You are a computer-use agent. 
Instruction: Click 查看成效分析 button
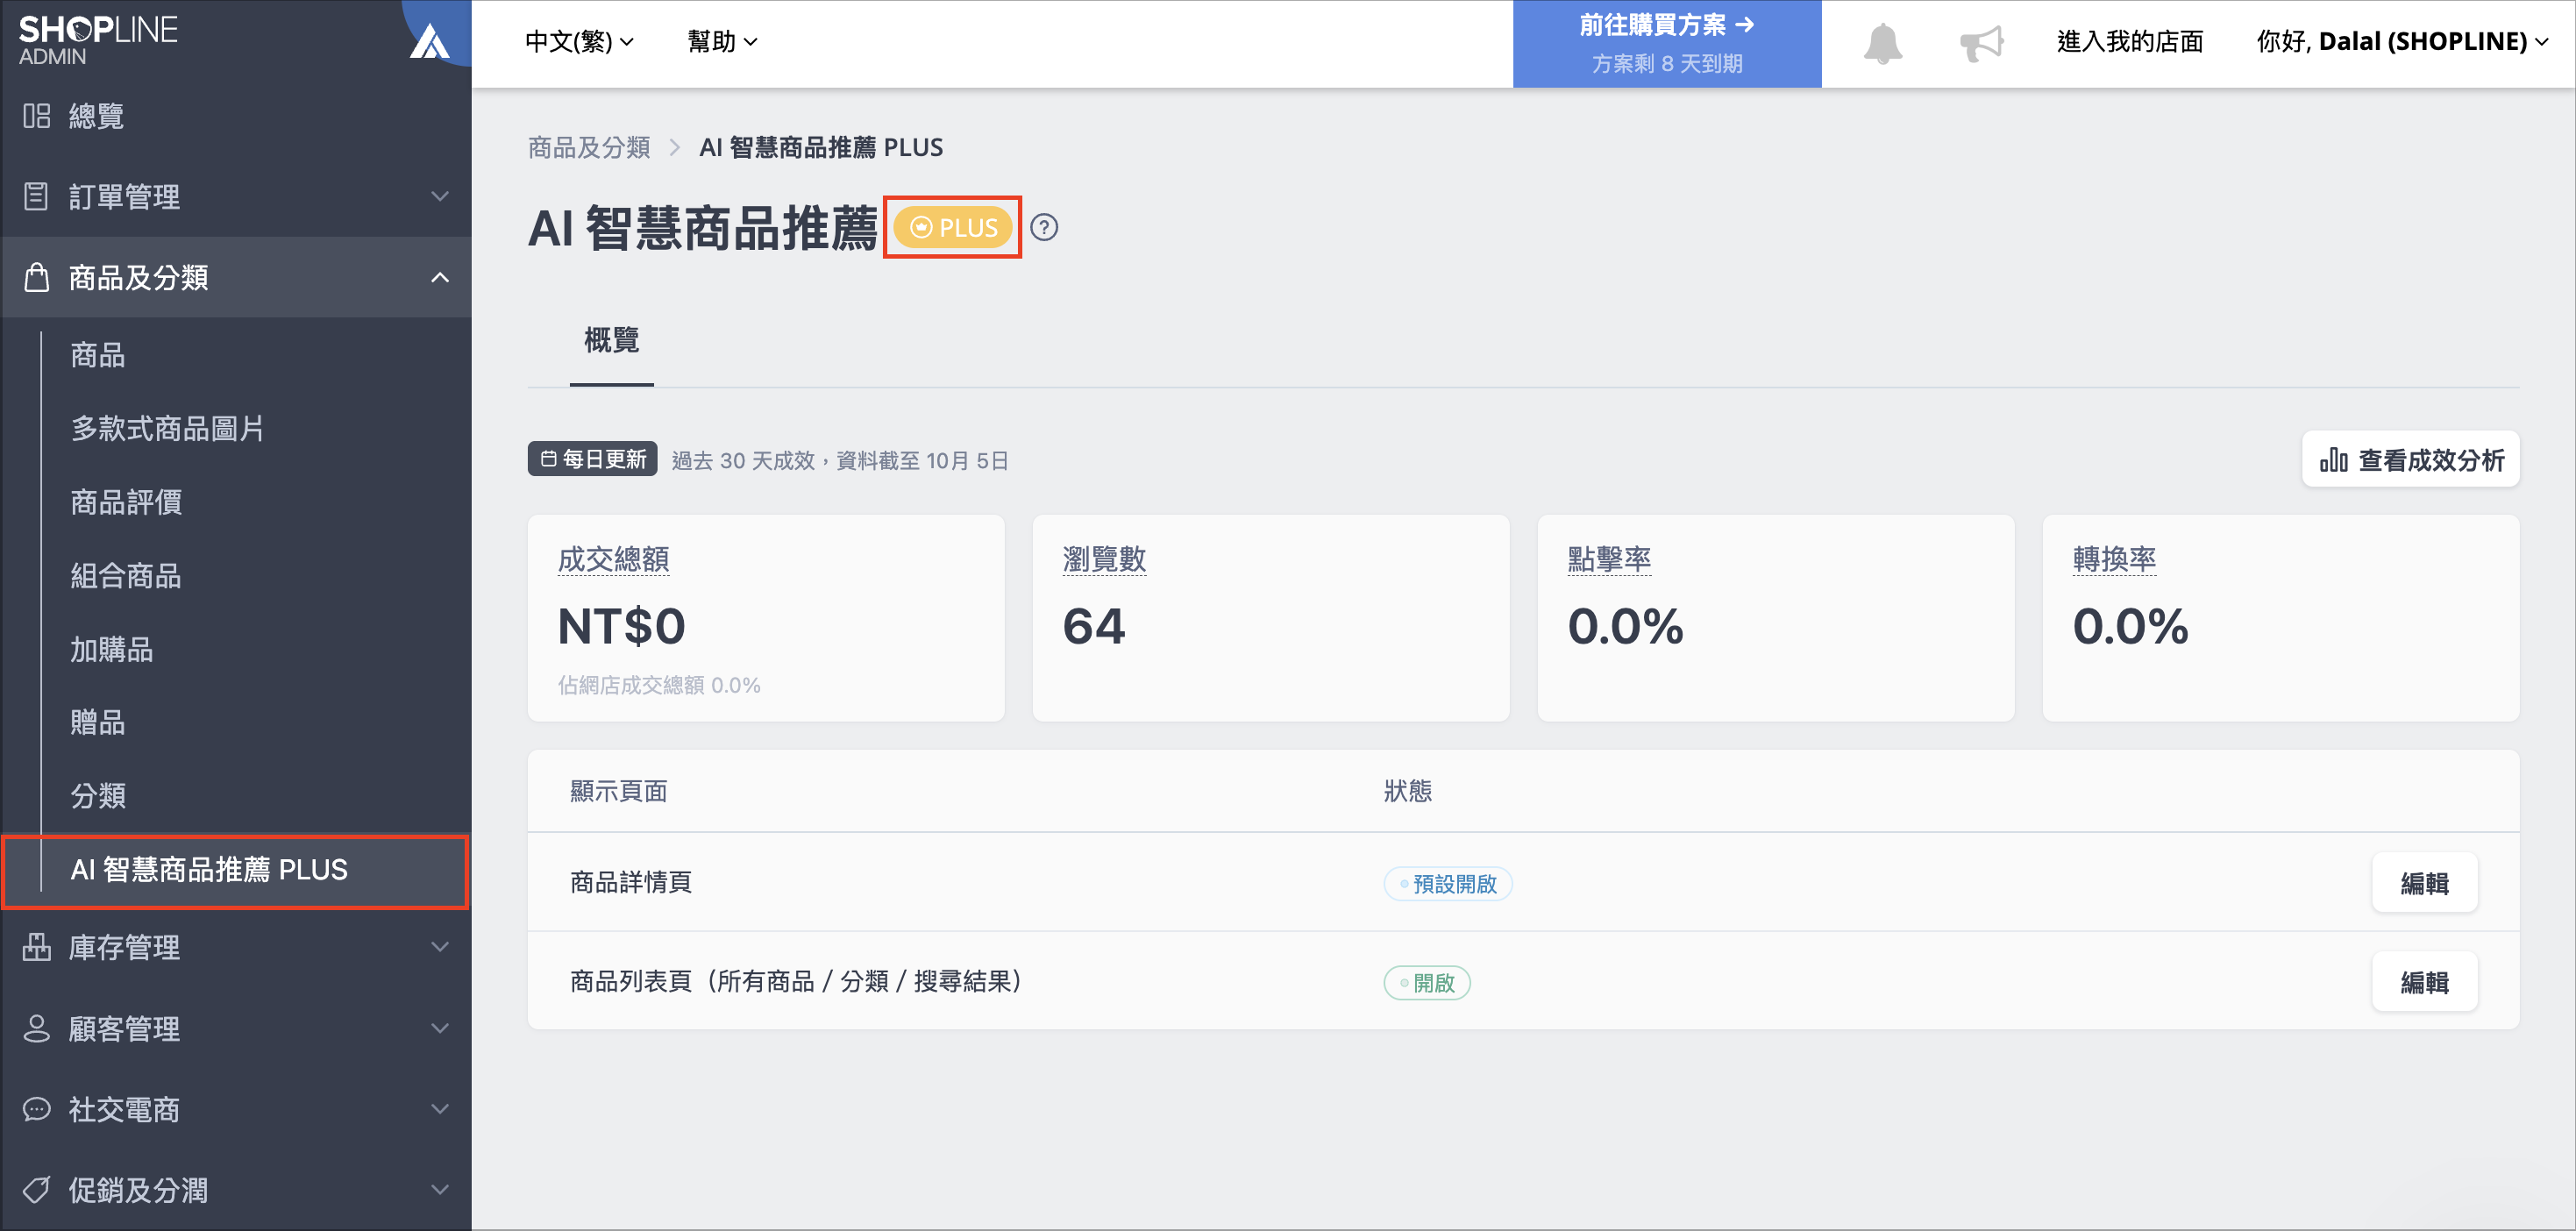click(x=2411, y=460)
